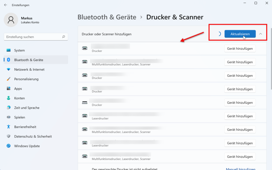Viewport: 272px width, 170px height.
Task: Click the Aktualisieren button
Action: click(x=240, y=34)
